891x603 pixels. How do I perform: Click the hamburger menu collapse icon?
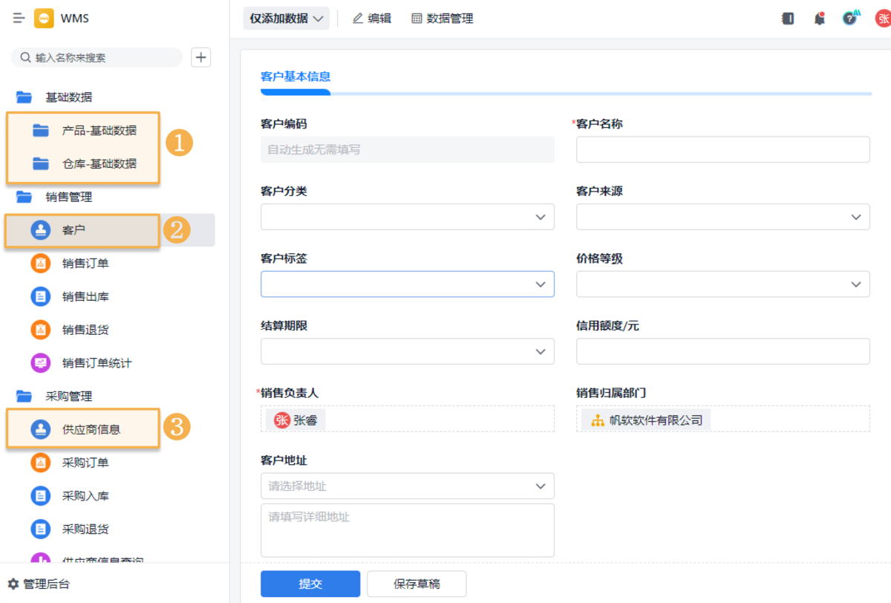pos(19,19)
